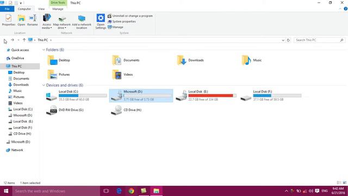Open the recent locations dropdown arrow

(18, 40)
